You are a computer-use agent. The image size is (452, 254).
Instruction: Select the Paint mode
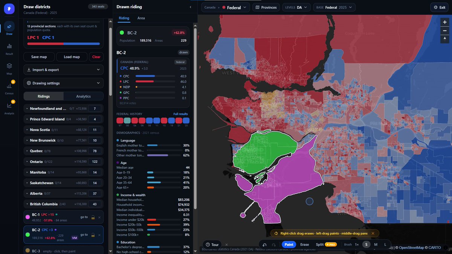click(x=289, y=245)
